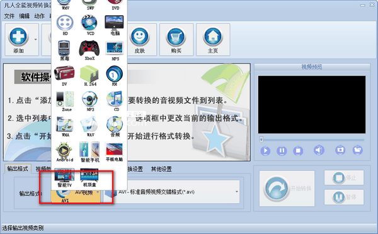Click the 购买 purchase cart button
This screenshot has height=234, width=378.
click(176, 40)
